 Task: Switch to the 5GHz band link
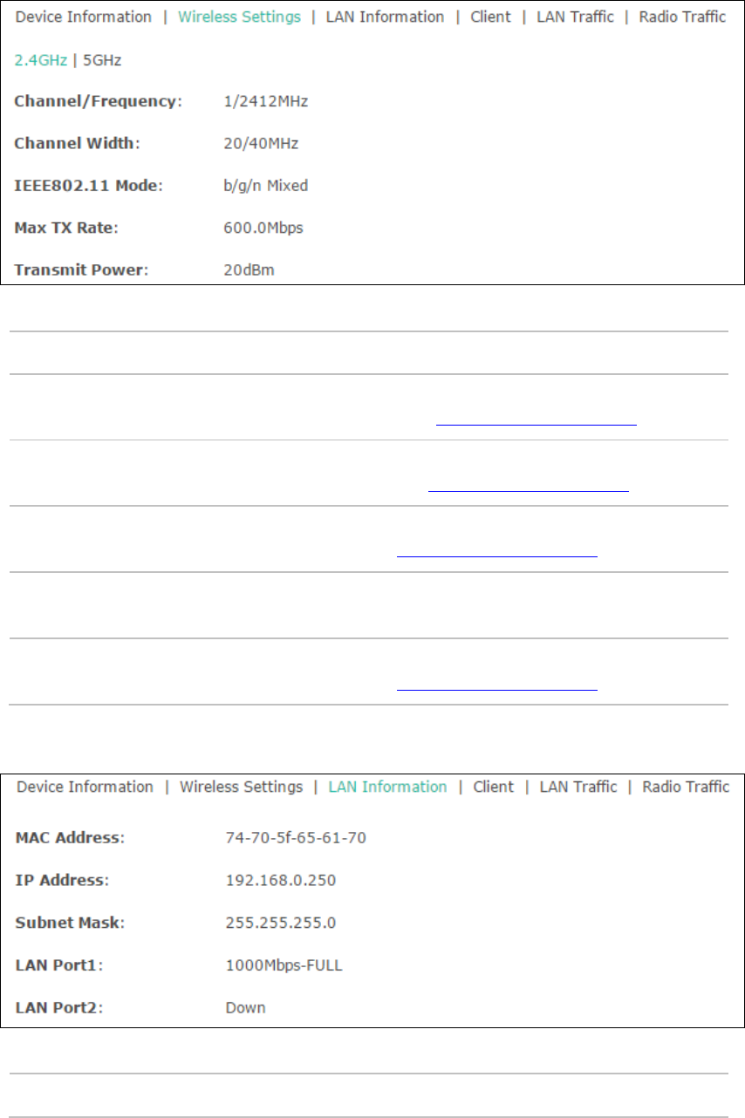(x=101, y=61)
